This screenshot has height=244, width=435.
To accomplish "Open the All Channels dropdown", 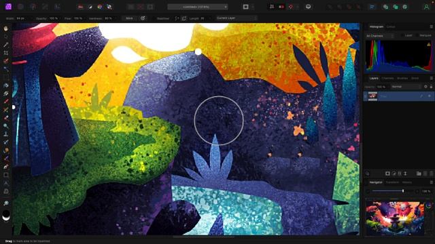I will pos(380,36).
